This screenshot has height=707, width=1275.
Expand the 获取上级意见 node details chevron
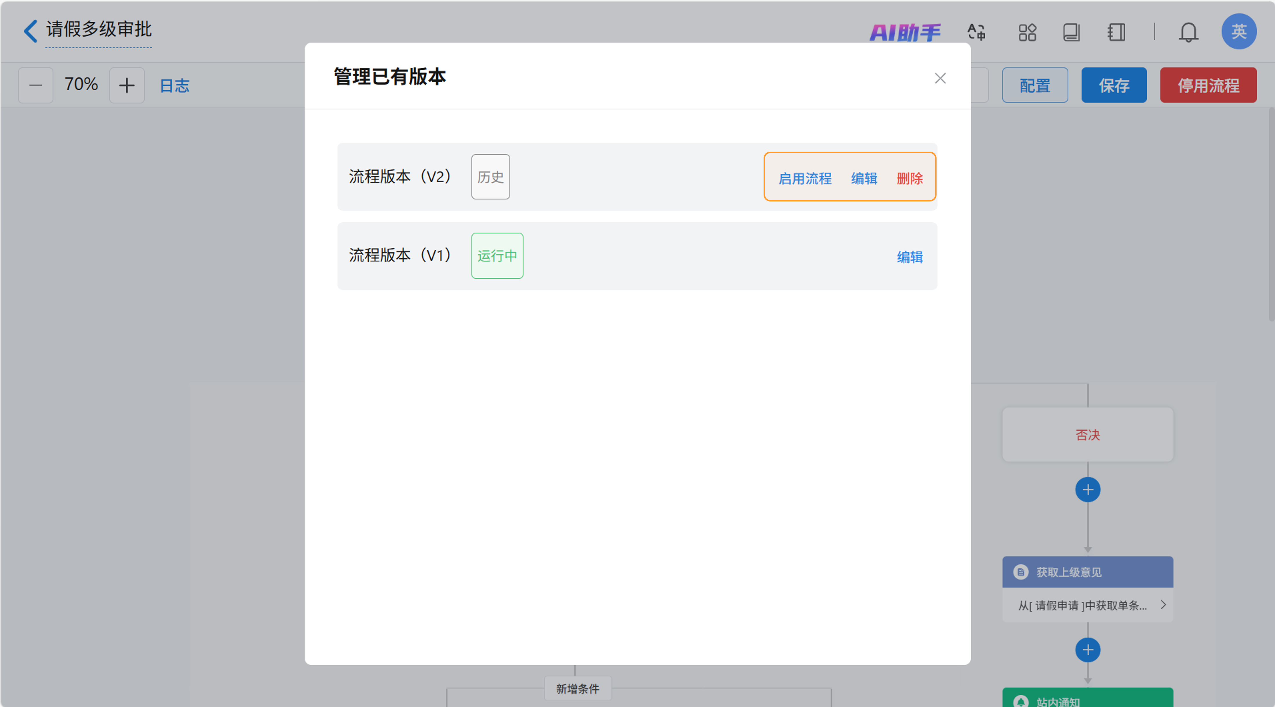[x=1163, y=604]
